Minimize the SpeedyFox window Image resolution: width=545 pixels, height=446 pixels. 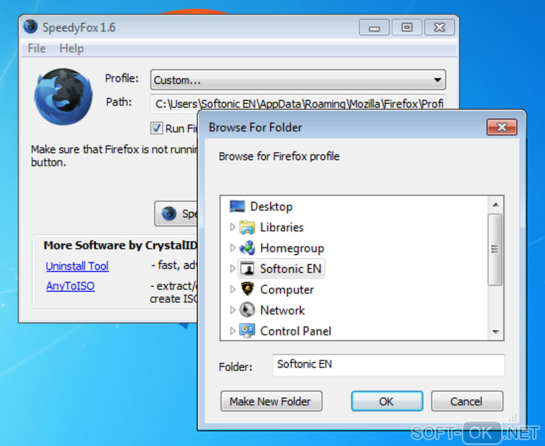click(374, 27)
